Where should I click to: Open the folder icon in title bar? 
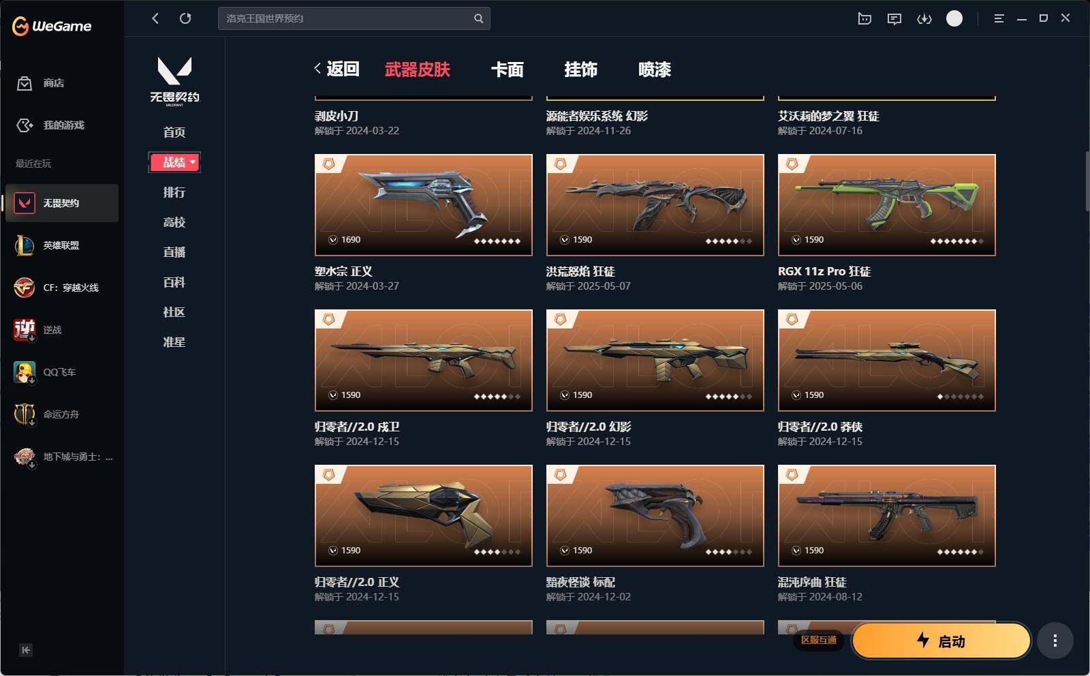(x=865, y=18)
